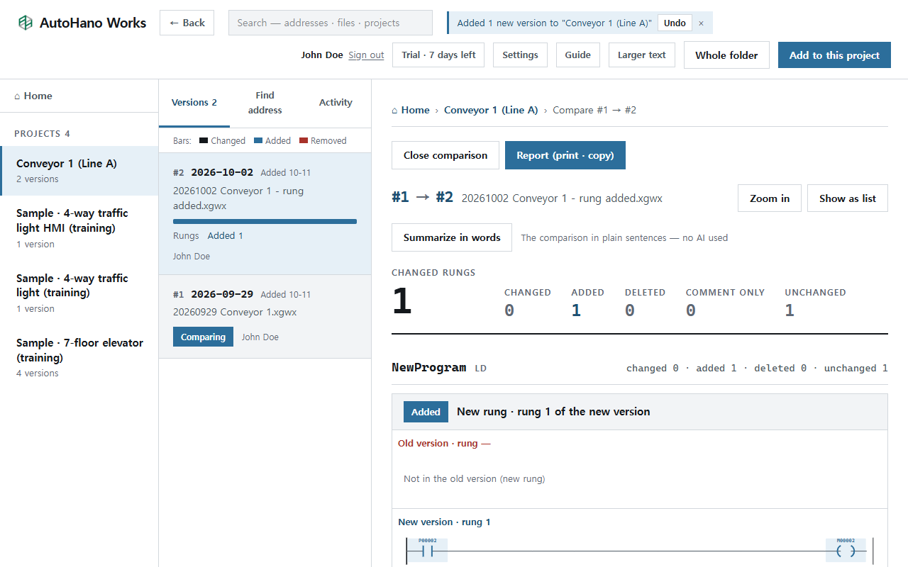908x567 pixels.
Task: Click the P00002 contact in the ladder rung
Action: coord(427,551)
